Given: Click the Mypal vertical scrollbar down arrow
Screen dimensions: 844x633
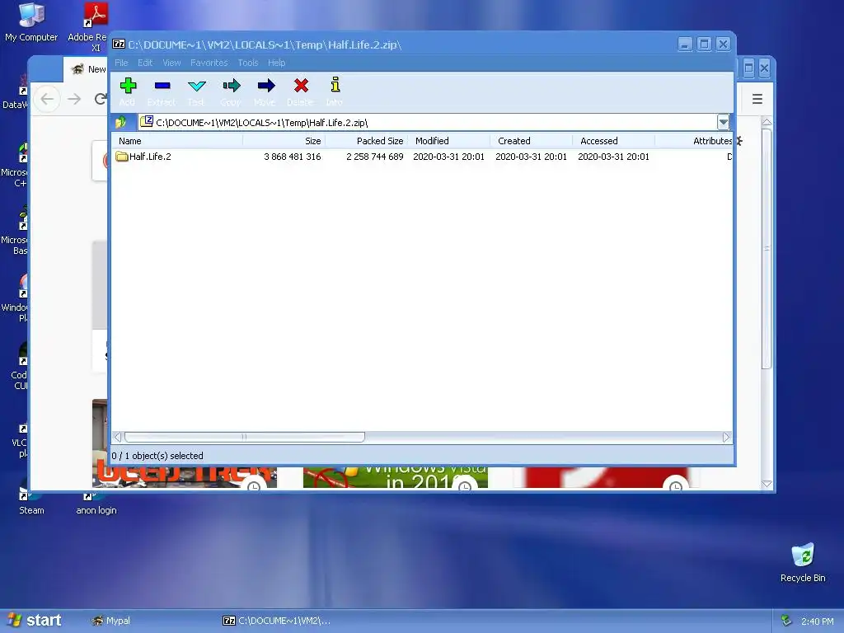Looking at the screenshot, I should click(767, 485).
